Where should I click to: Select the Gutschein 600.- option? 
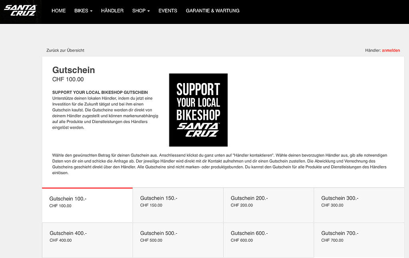(268, 240)
